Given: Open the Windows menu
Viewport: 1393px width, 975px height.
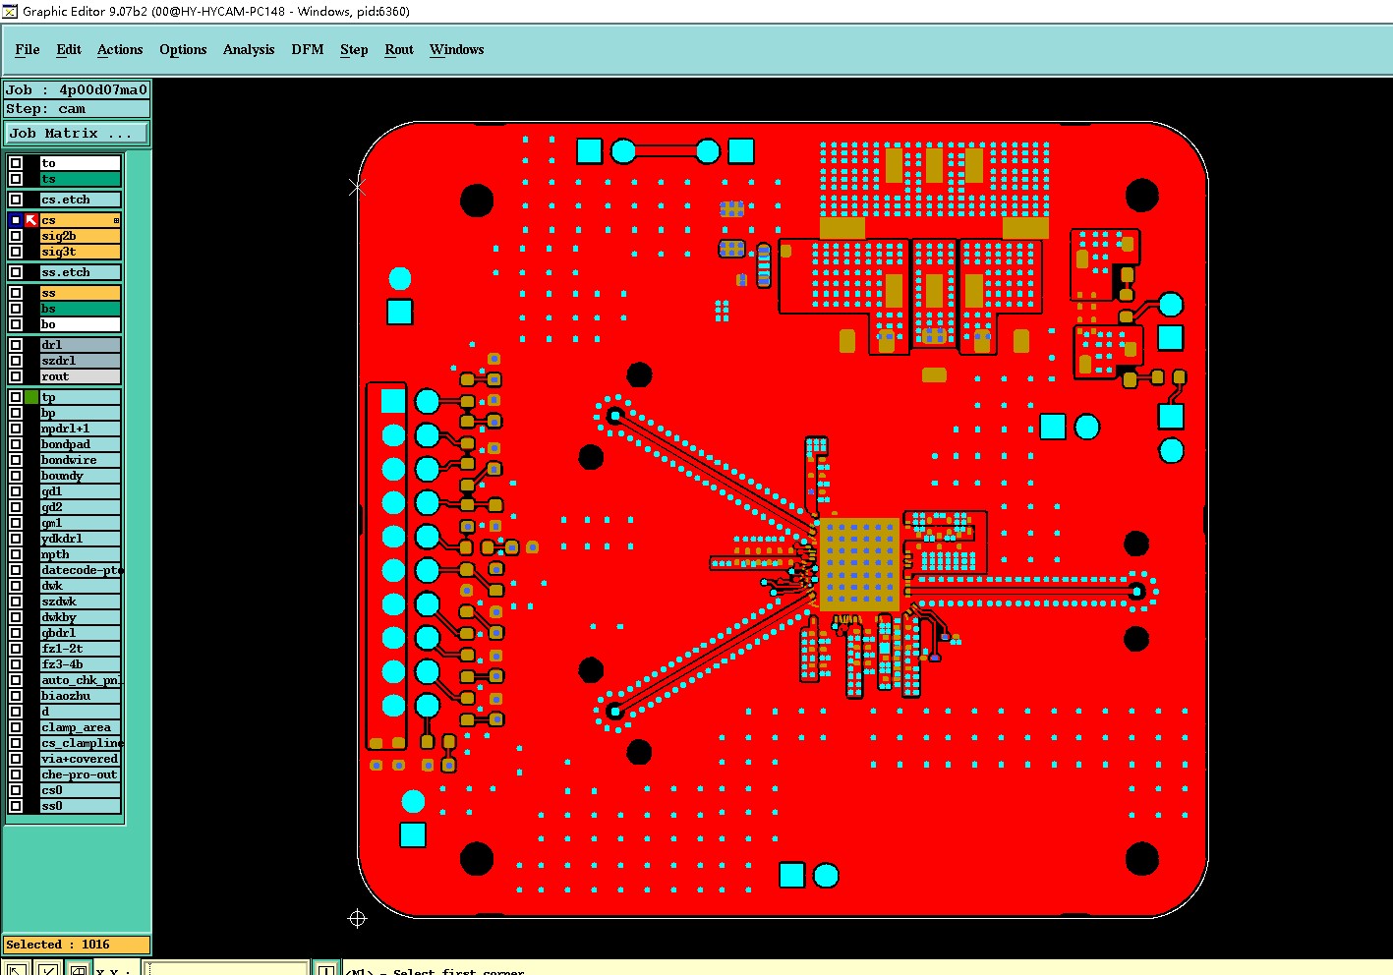Looking at the screenshot, I should (x=457, y=49).
